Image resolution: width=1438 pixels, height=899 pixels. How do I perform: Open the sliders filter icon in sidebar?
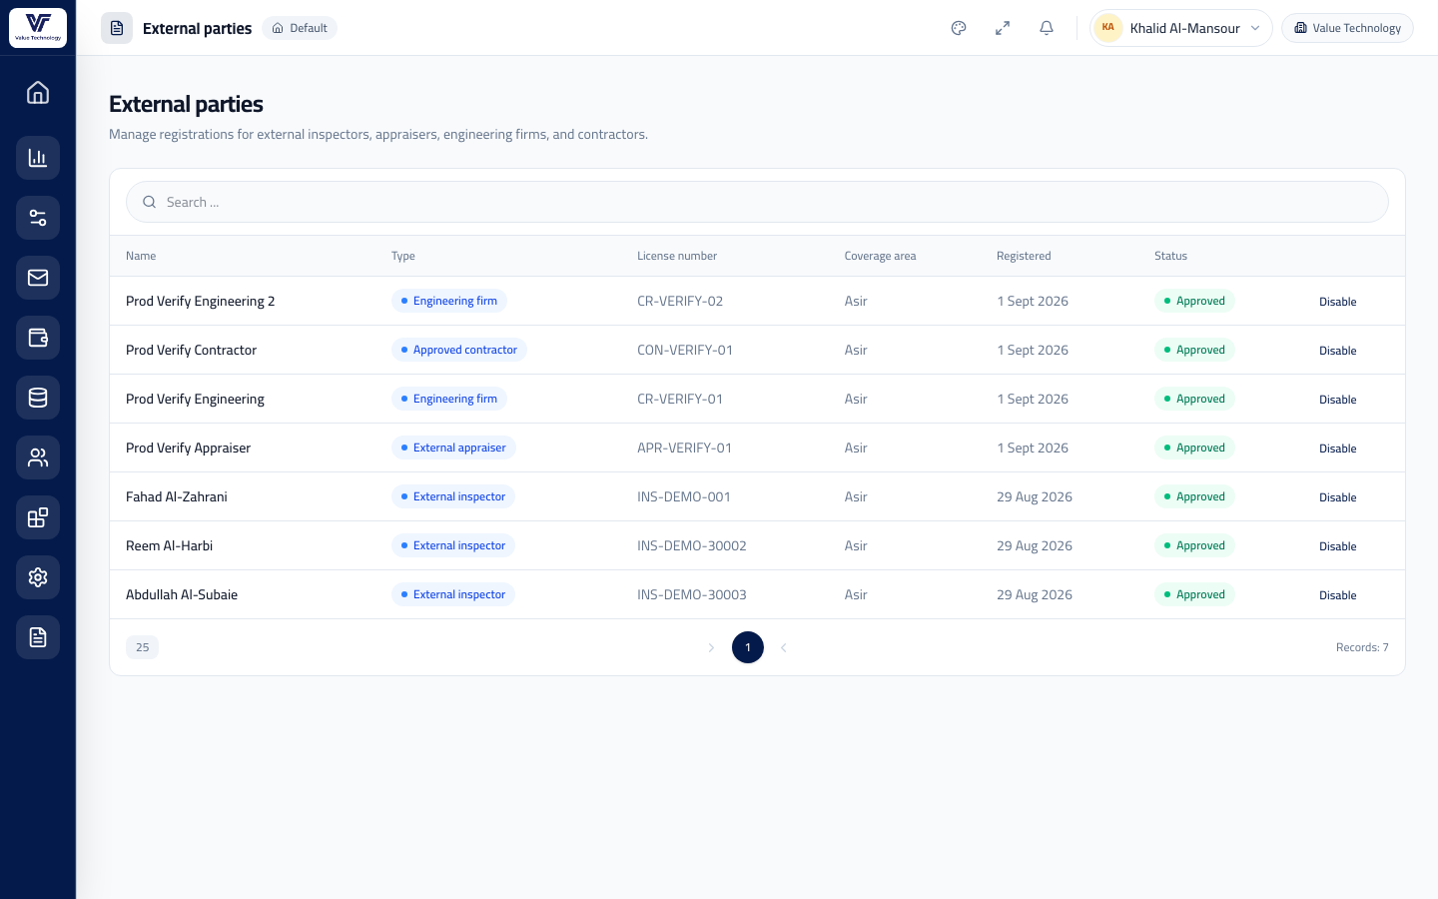point(38,218)
